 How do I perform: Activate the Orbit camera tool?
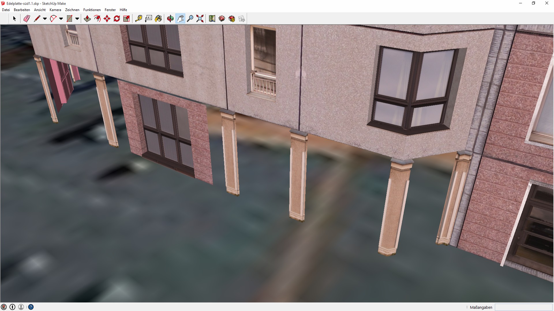pos(170,19)
